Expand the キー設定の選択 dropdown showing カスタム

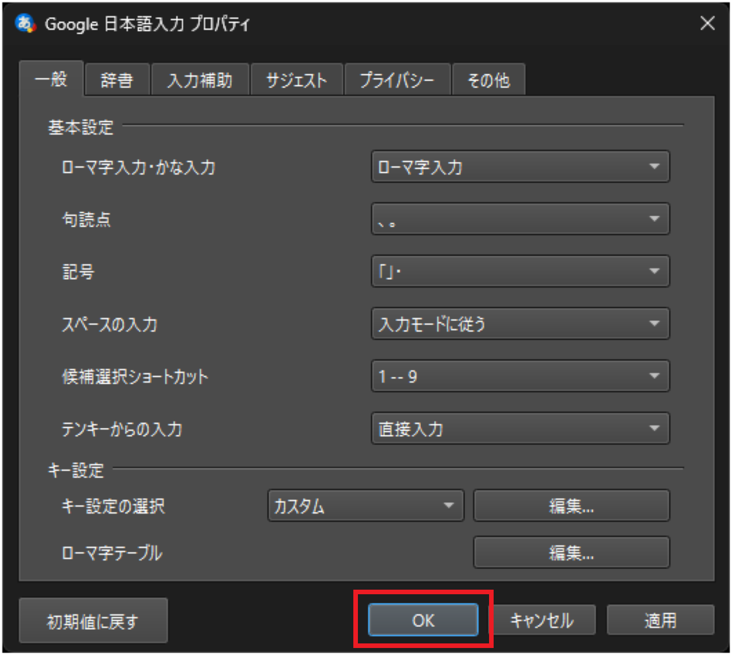pos(365,506)
